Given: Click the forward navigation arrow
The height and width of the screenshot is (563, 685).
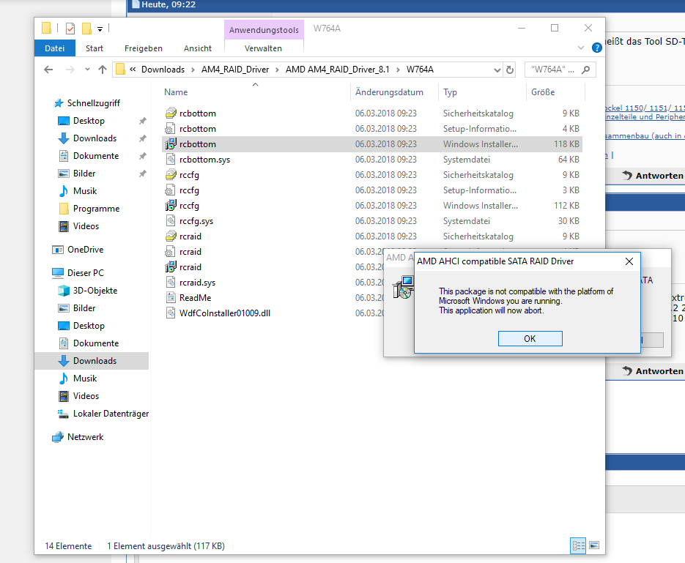Looking at the screenshot, I should 70,70.
